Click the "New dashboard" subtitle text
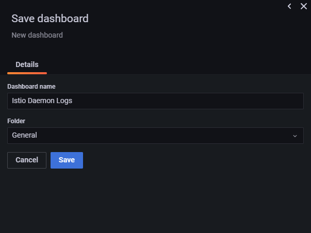Screen dimensions: 311x233 (37, 36)
